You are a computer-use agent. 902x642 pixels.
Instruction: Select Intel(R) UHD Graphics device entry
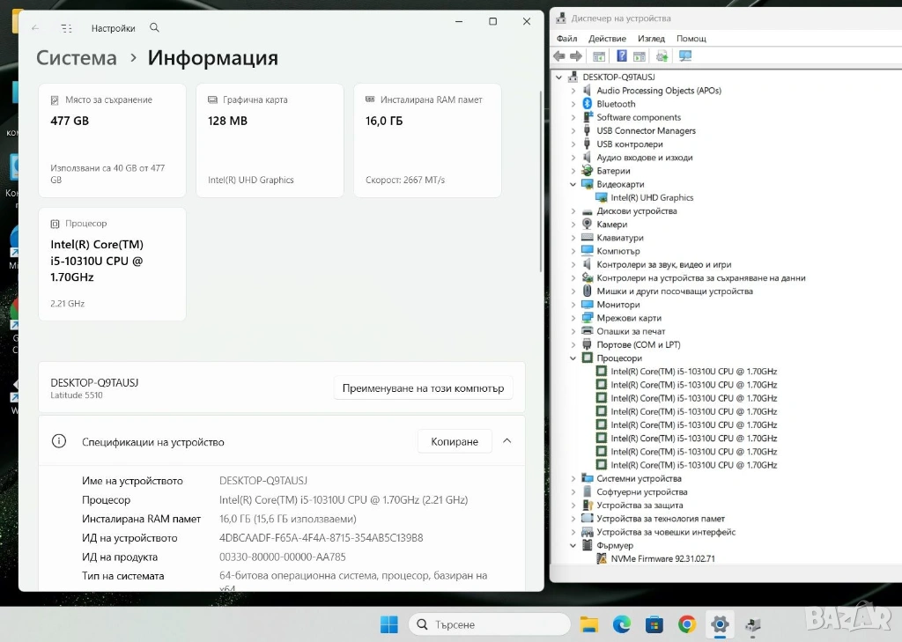coord(652,198)
